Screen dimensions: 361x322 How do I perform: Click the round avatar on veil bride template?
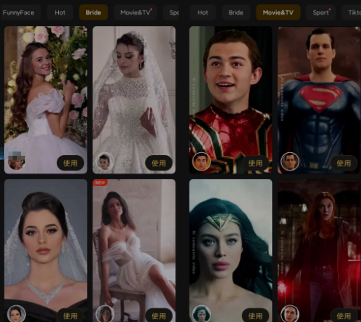104,161
